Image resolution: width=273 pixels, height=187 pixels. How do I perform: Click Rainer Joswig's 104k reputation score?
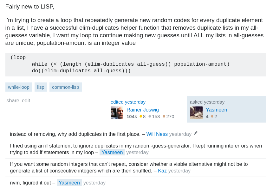[x=132, y=117]
